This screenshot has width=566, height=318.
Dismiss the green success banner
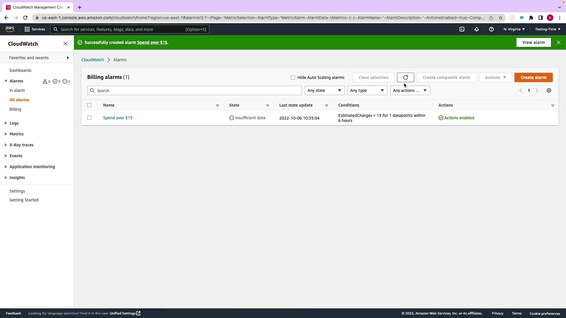coord(558,42)
